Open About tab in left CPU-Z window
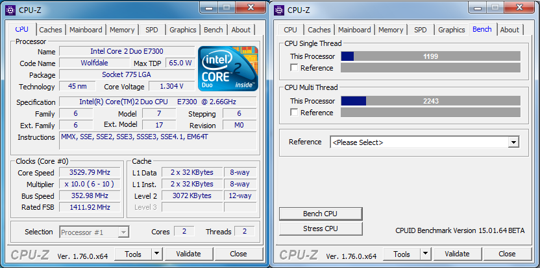540x268 pixels. (241, 30)
